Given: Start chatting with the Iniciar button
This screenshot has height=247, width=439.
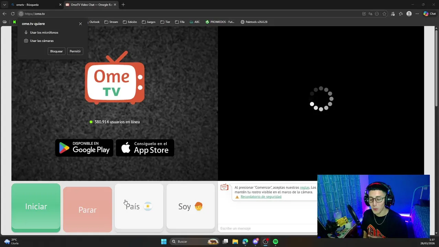Looking at the screenshot, I should tap(36, 208).
